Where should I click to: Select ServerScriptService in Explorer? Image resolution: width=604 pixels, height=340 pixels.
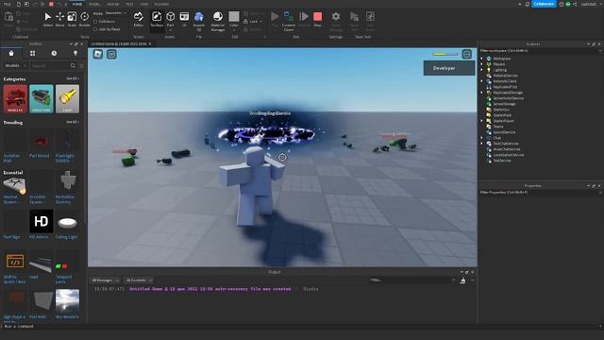[x=508, y=98]
